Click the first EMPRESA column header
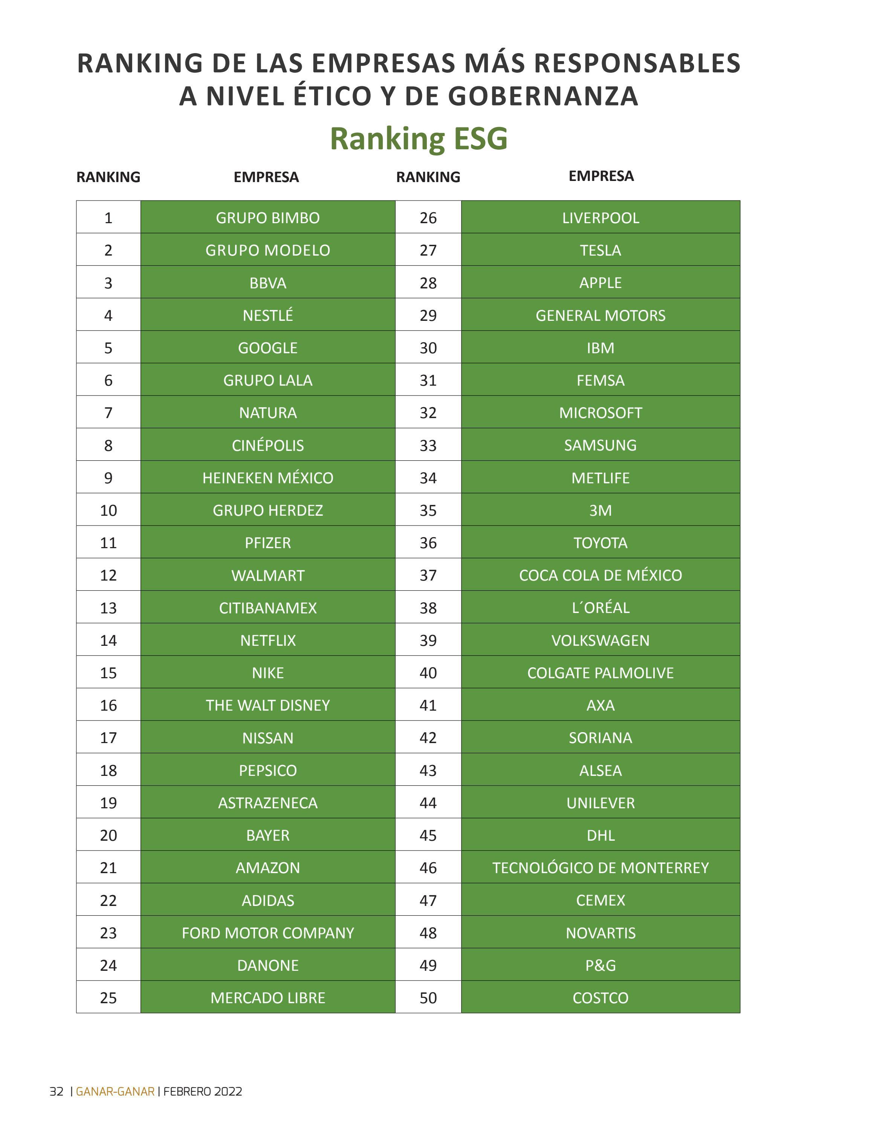This screenshot has height=1128, width=871. [x=266, y=177]
